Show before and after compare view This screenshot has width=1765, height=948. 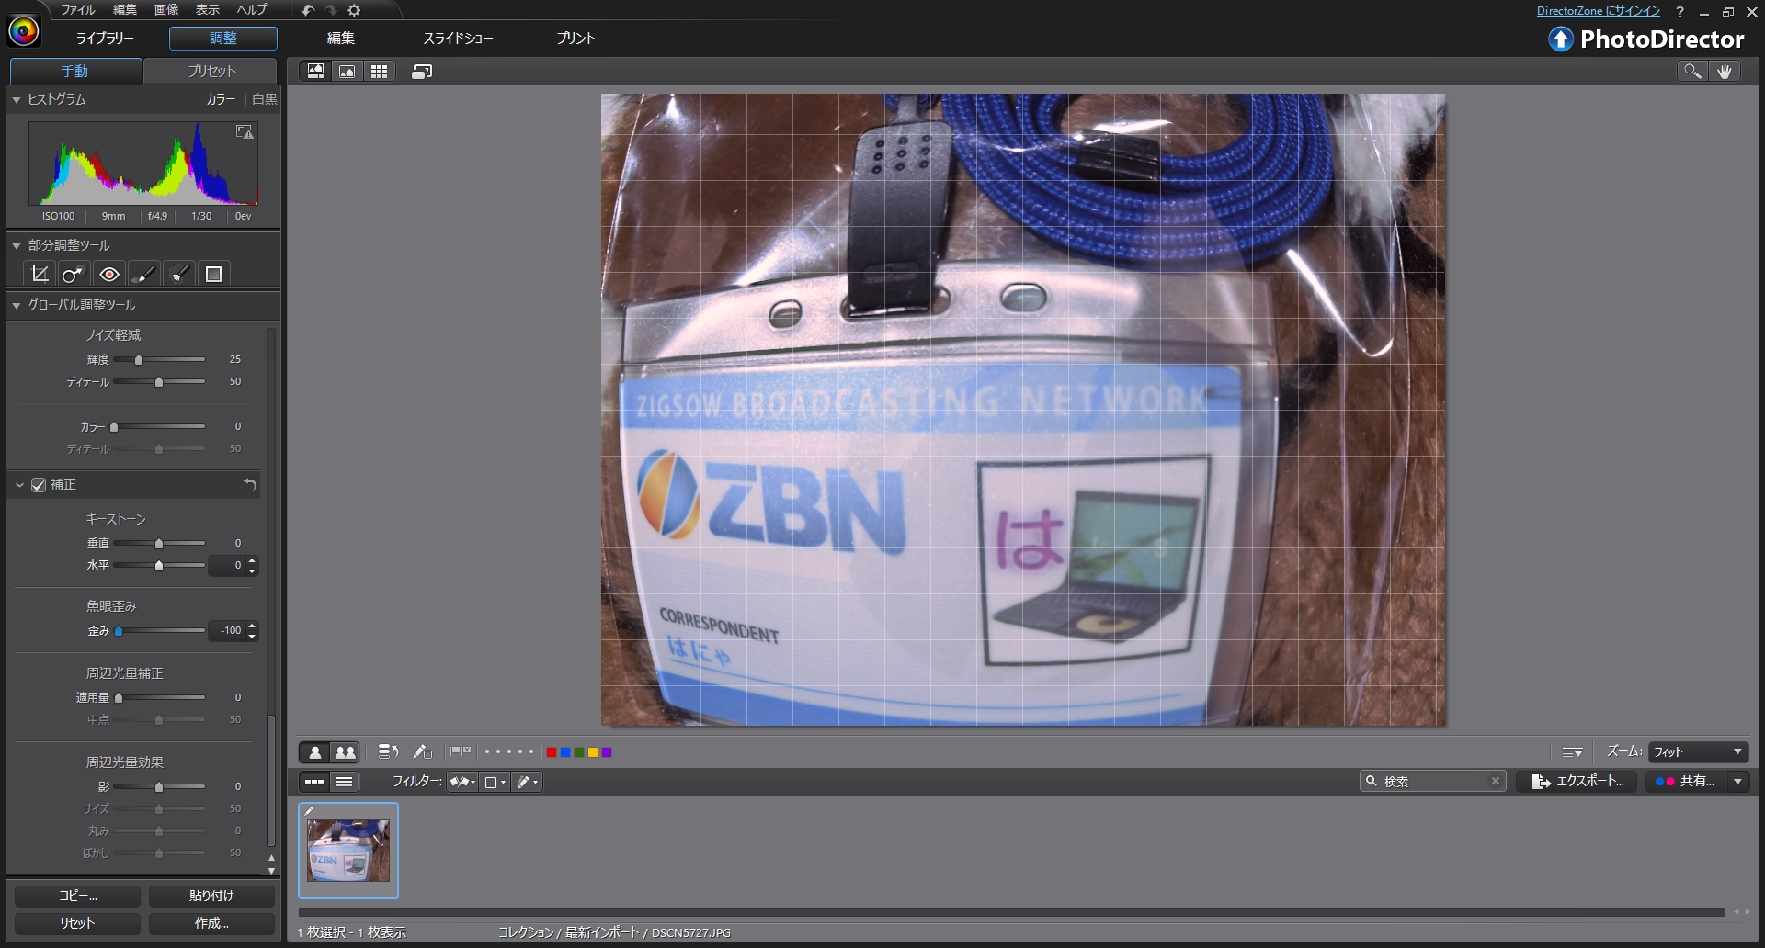pos(346,752)
